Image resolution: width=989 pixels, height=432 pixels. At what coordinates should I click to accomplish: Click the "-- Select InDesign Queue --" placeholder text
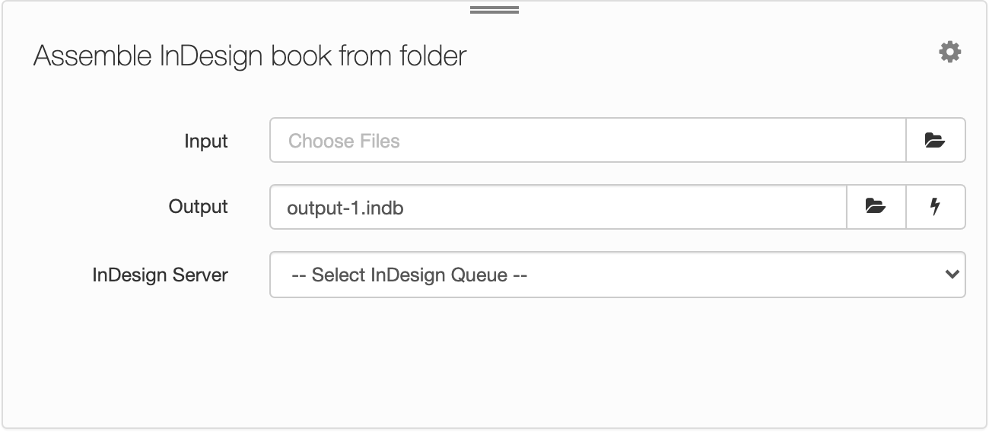(409, 275)
